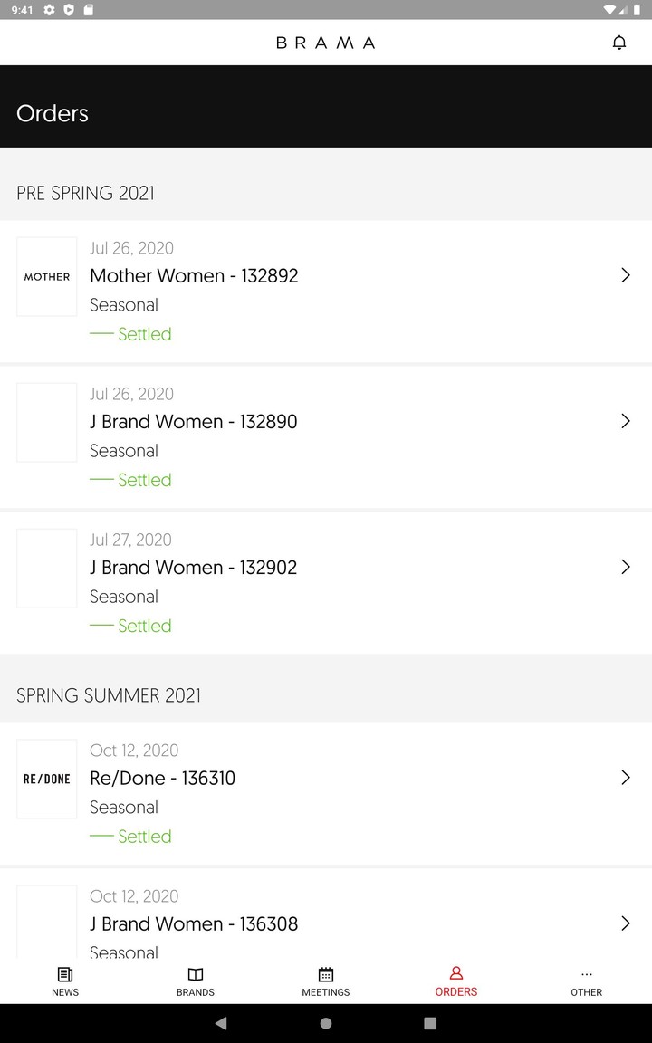
Task: Open chevron for J Brand Women 136308
Action: (625, 923)
